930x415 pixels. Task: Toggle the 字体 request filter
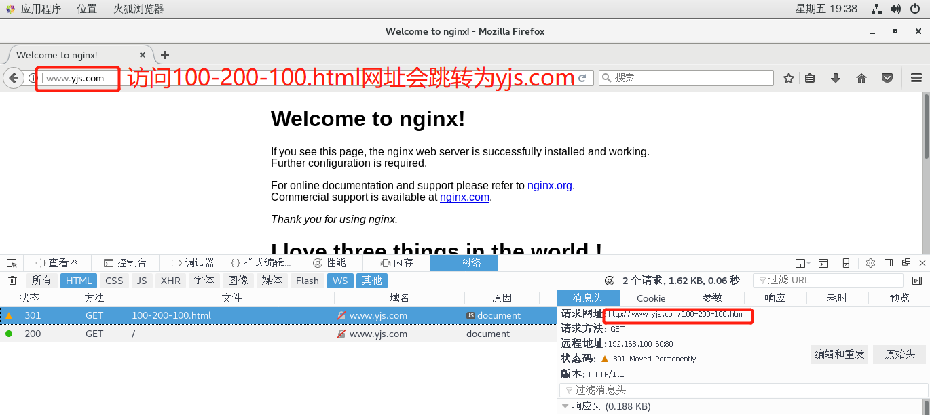(x=204, y=281)
